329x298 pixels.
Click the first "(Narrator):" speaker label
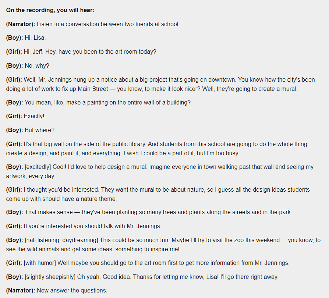[21, 24]
